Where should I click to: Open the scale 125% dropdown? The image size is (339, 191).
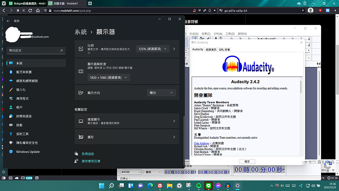tap(153, 49)
